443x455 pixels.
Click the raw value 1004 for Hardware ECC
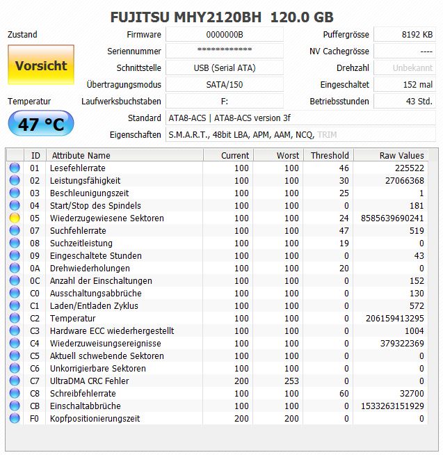coord(414,330)
